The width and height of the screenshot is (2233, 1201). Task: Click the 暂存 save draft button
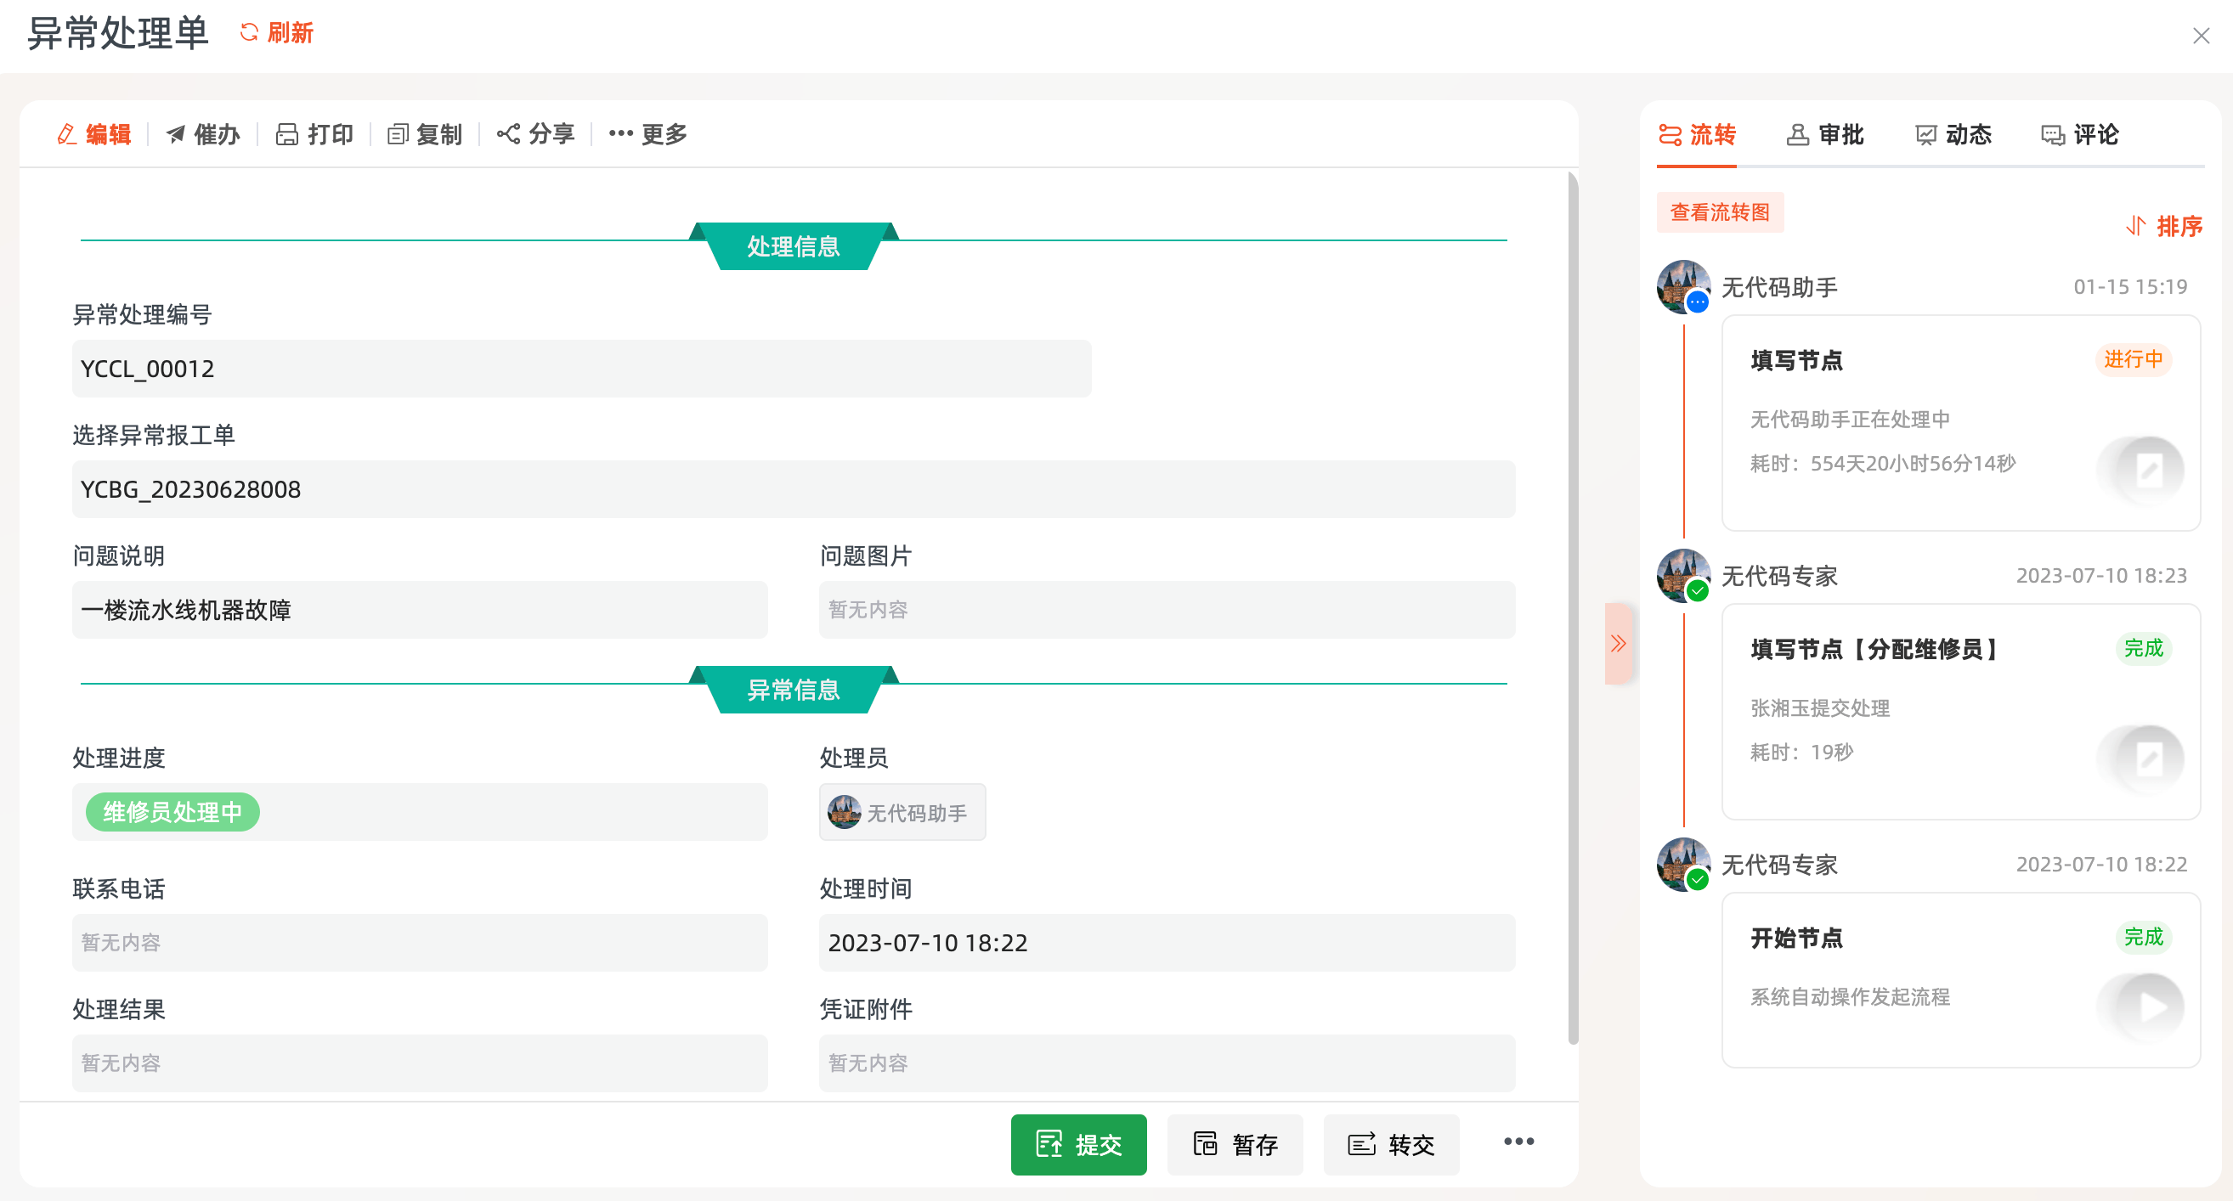coord(1235,1144)
